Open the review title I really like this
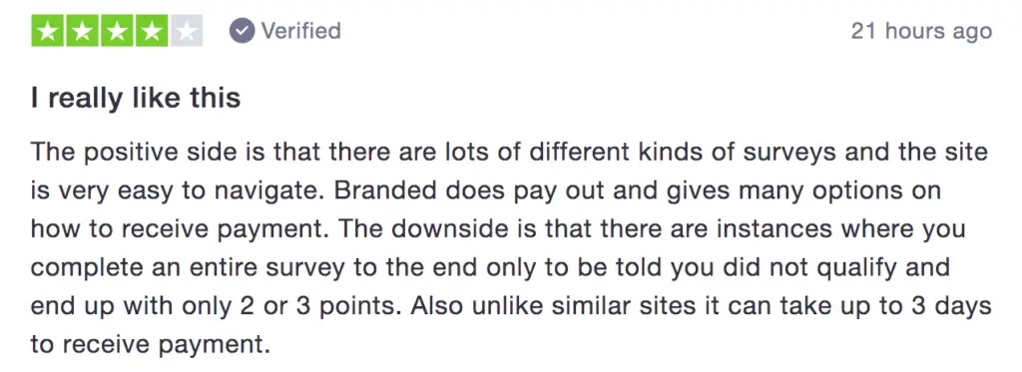Image resolution: width=1022 pixels, height=372 pixels. click(136, 98)
